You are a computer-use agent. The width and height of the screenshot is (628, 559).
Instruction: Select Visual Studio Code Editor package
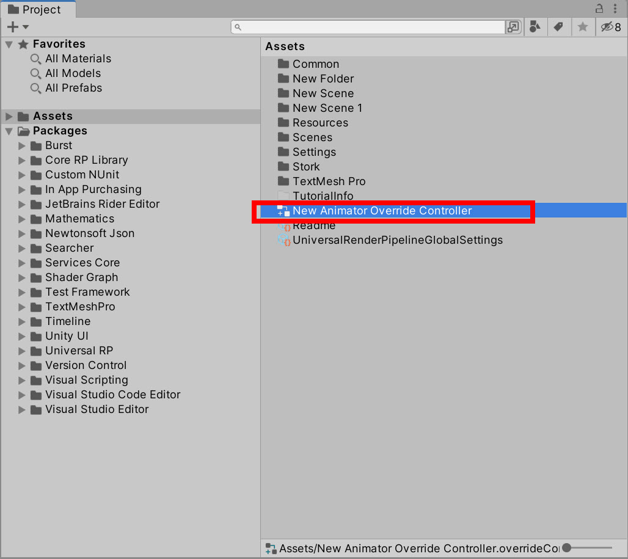click(x=112, y=395)
